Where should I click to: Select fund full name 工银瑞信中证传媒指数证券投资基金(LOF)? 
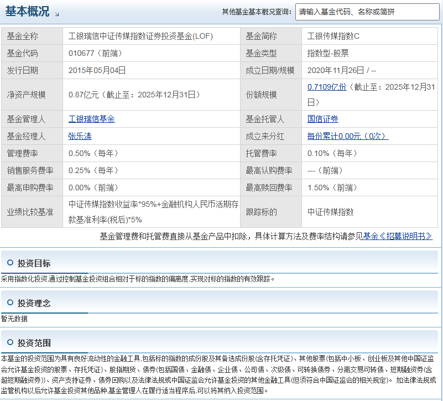[140, 36]
